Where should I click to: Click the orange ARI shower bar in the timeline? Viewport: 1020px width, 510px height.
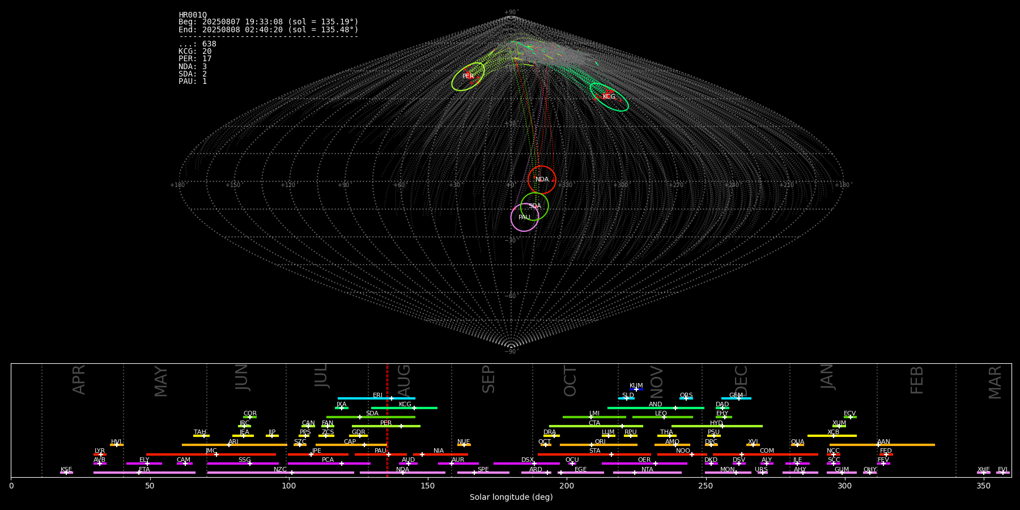coord(234,445)
